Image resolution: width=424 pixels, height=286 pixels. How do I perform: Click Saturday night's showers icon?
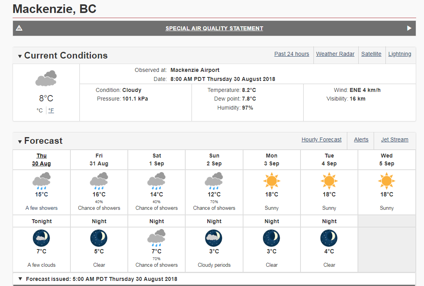157,238
